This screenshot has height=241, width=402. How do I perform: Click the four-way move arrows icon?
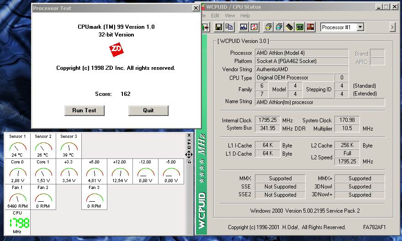[189, 154]
